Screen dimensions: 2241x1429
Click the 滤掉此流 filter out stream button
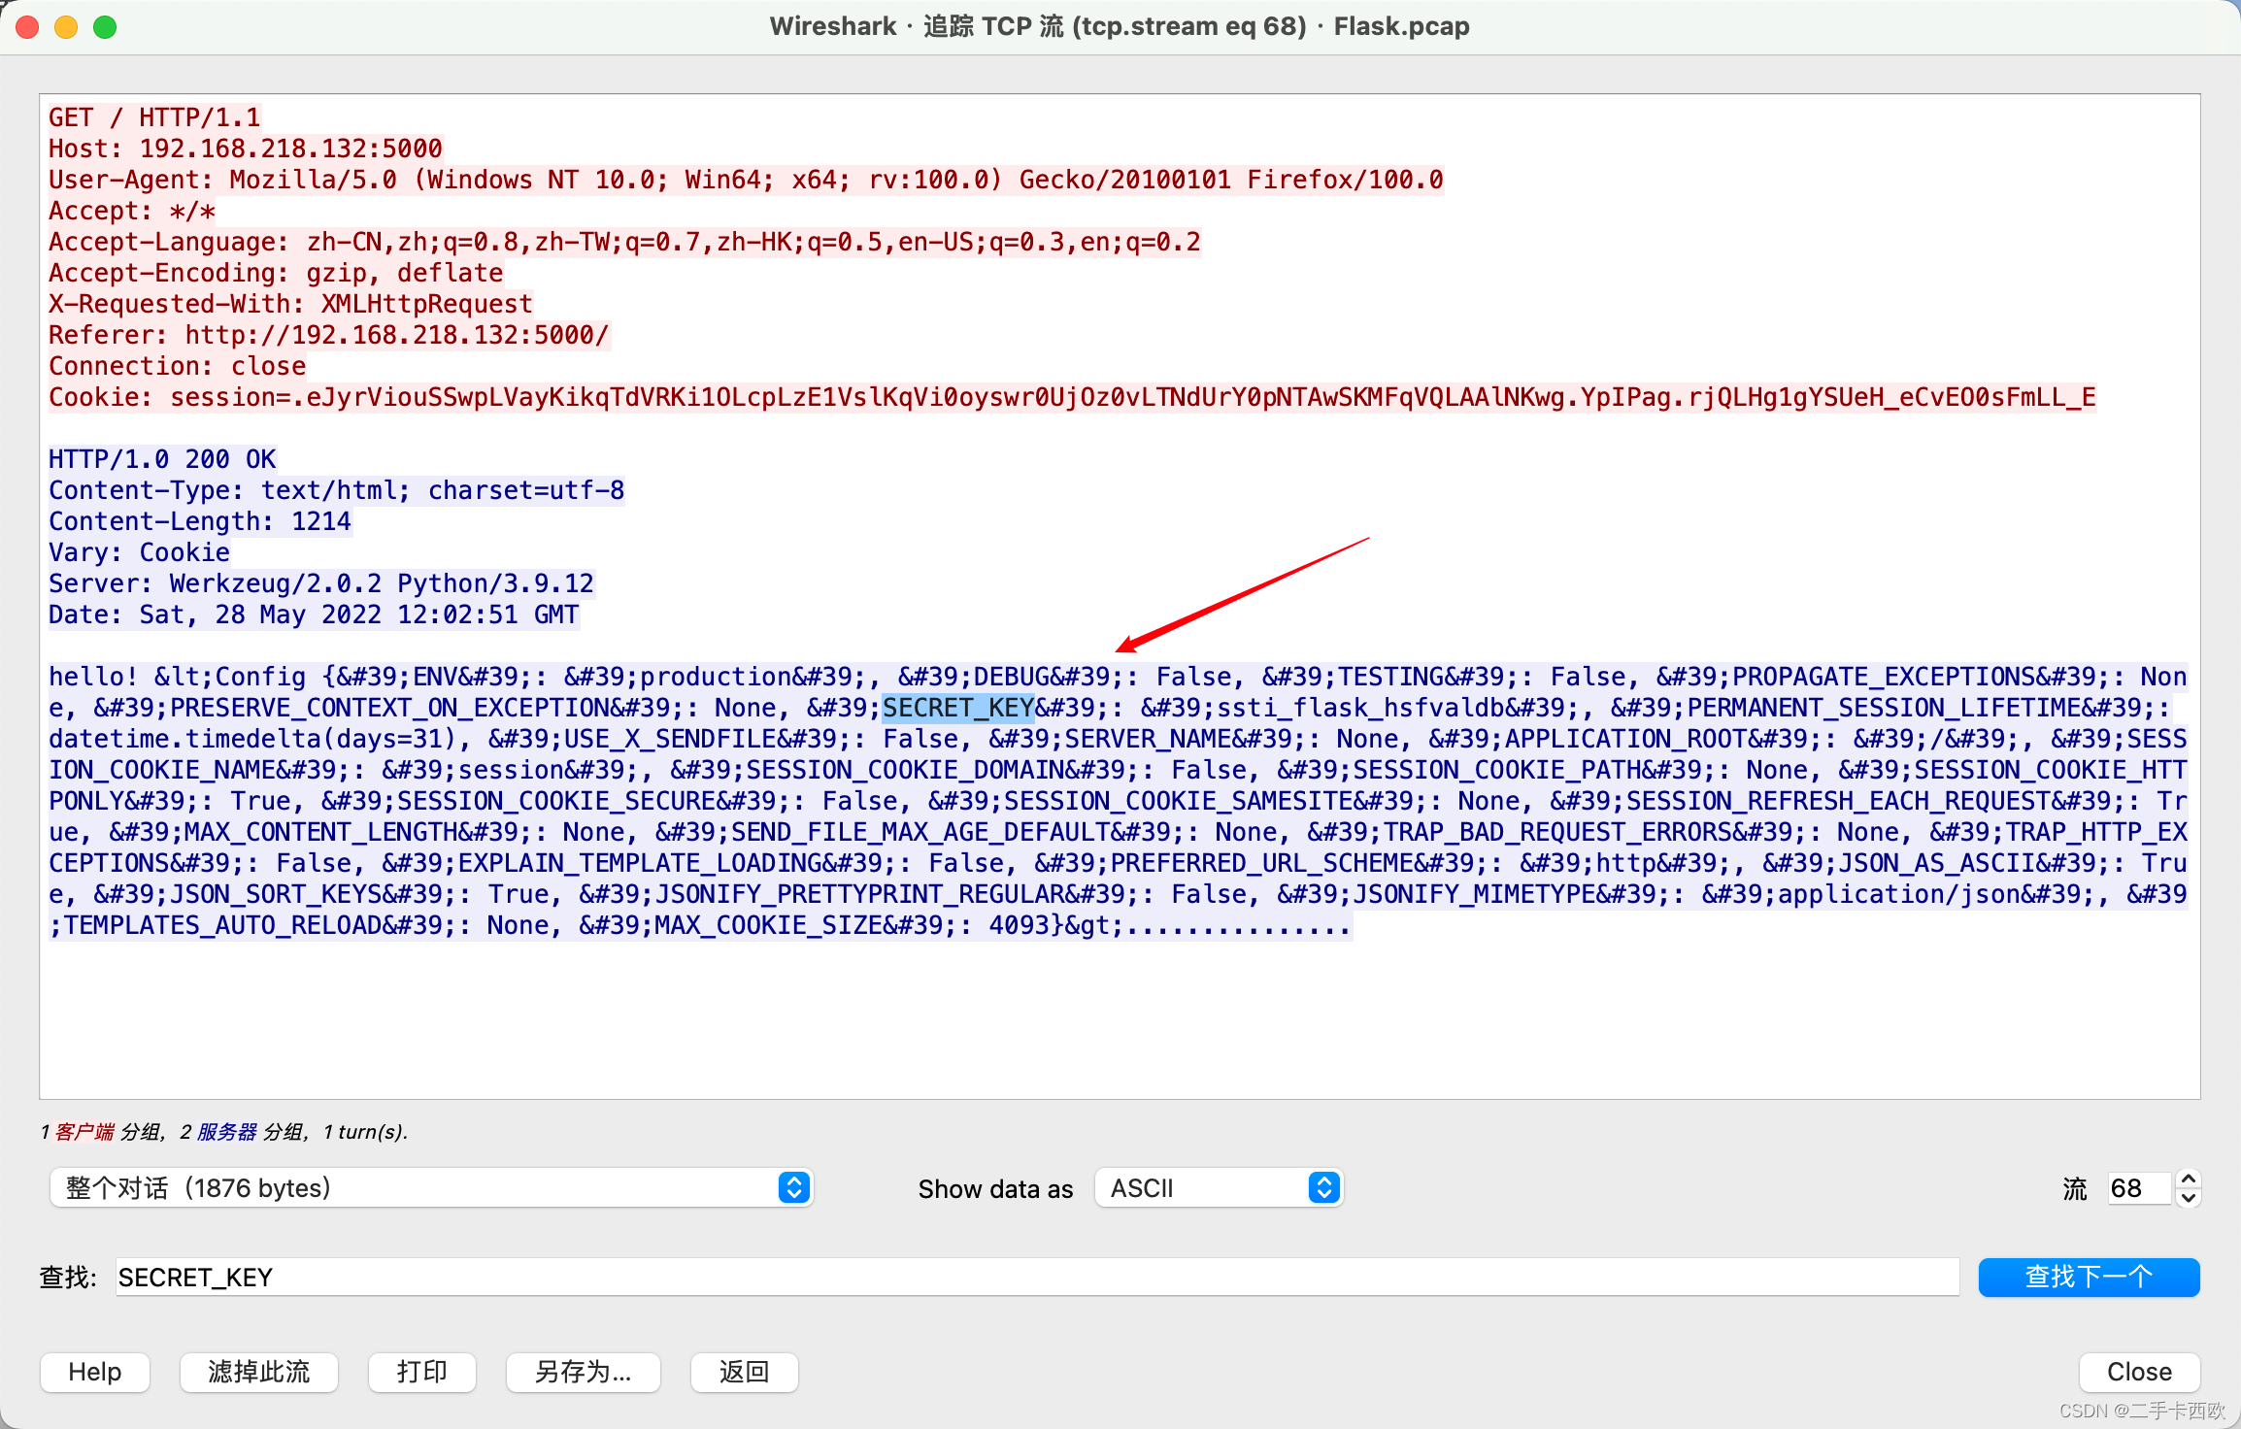(258, 1372)
